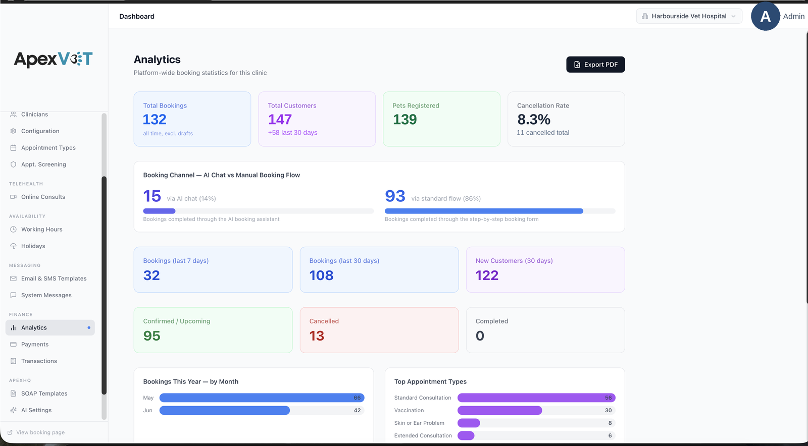Click the Admin avatar circle

coord(766,16)
